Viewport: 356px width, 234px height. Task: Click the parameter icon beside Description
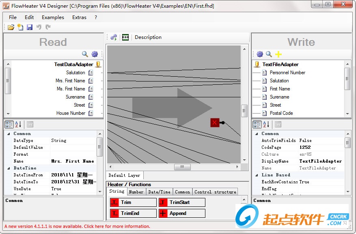(x=125, y=37)
